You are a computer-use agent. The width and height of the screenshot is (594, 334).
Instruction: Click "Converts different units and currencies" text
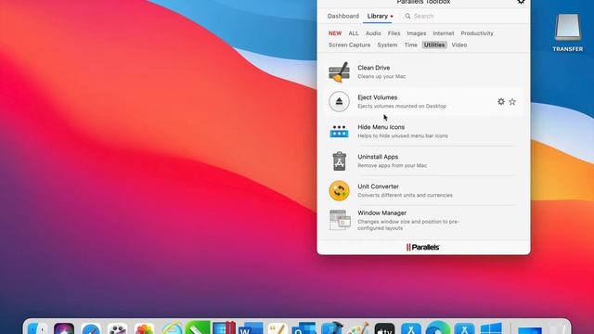[405, 195]
